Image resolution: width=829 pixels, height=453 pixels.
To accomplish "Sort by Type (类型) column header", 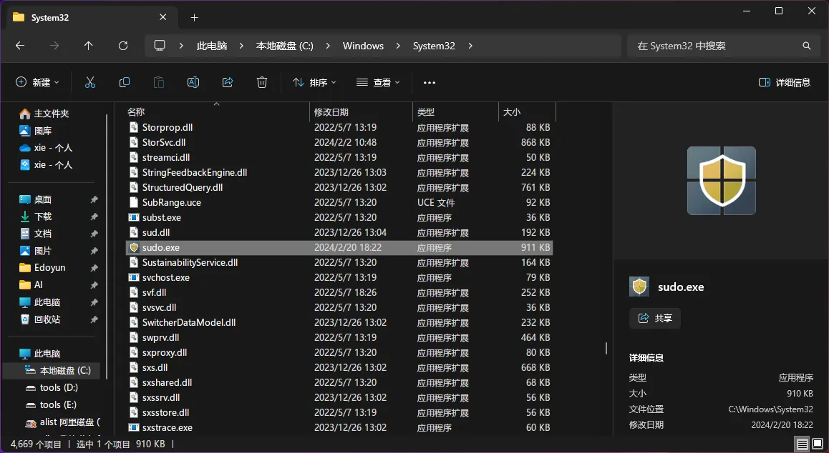I will coord(456,112).
